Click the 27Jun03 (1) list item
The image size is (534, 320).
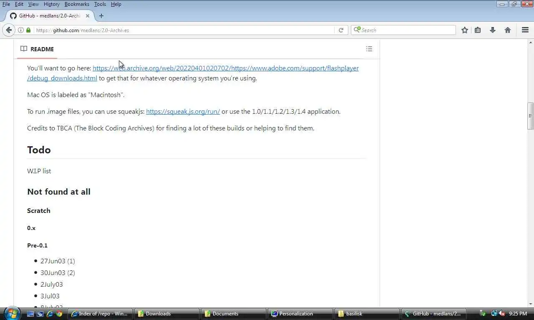coord(58,261)
